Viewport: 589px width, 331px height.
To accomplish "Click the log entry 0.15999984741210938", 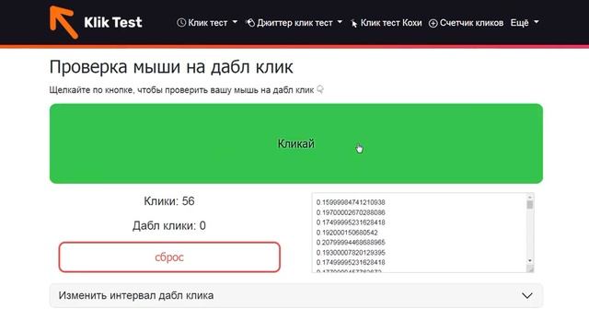I will pyautogui.click(x=351, y=202).
